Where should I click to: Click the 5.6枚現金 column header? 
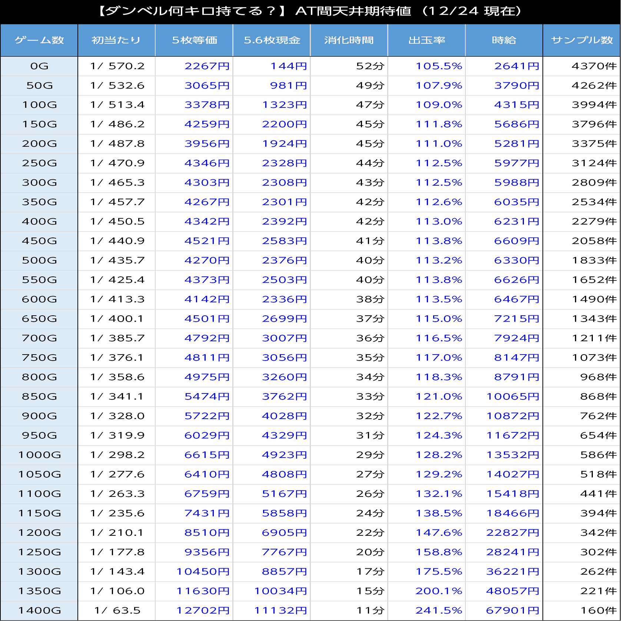[x=272, y=40]
